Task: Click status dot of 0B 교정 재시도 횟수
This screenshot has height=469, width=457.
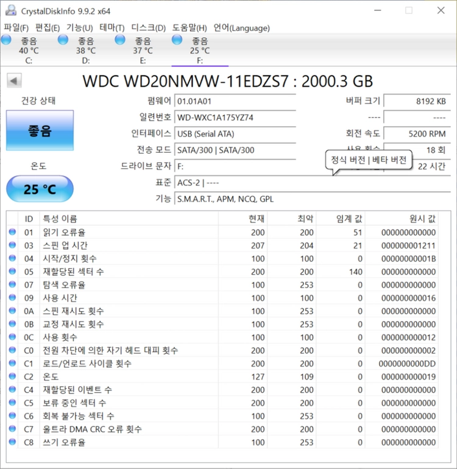Action: pyautogui.click(x=12, y=323)
